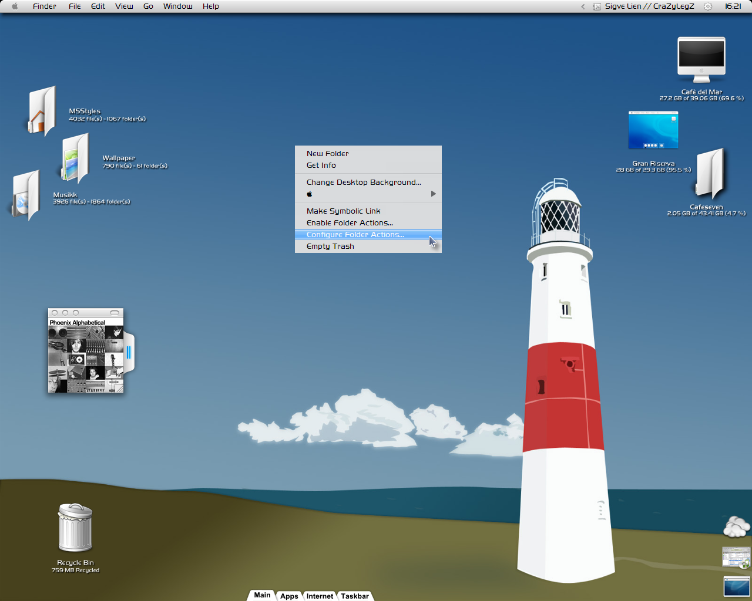Open the File menu
The height and width of the screenshot is (601, 752).
pyautogui.click(x=75, y=6)
